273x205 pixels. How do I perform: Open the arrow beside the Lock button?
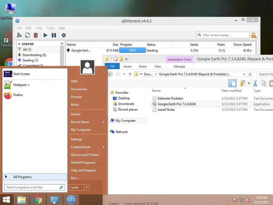pyautogui.click(x=87, y=187)
